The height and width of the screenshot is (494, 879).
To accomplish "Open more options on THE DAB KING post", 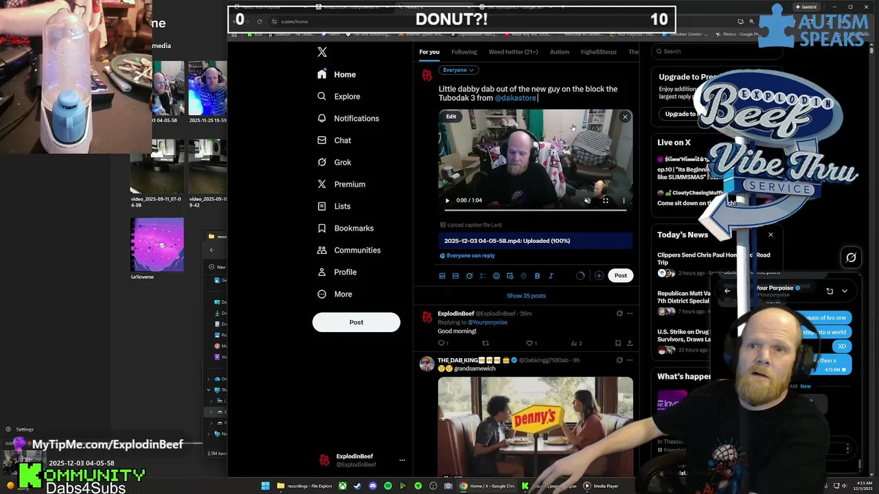I will click(630, 360).
